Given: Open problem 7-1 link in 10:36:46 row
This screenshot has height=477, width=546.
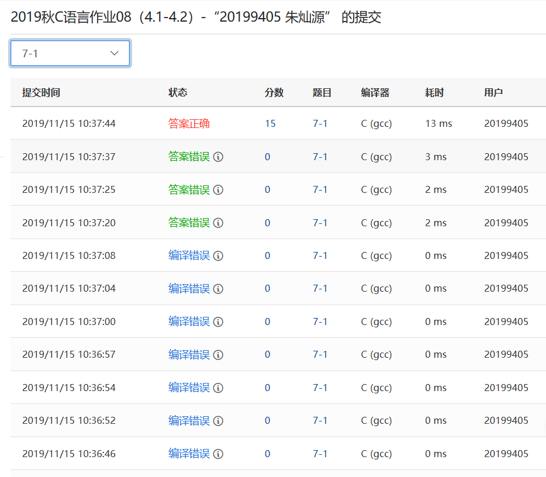Looking at the screenshot, I should [320, 454].
